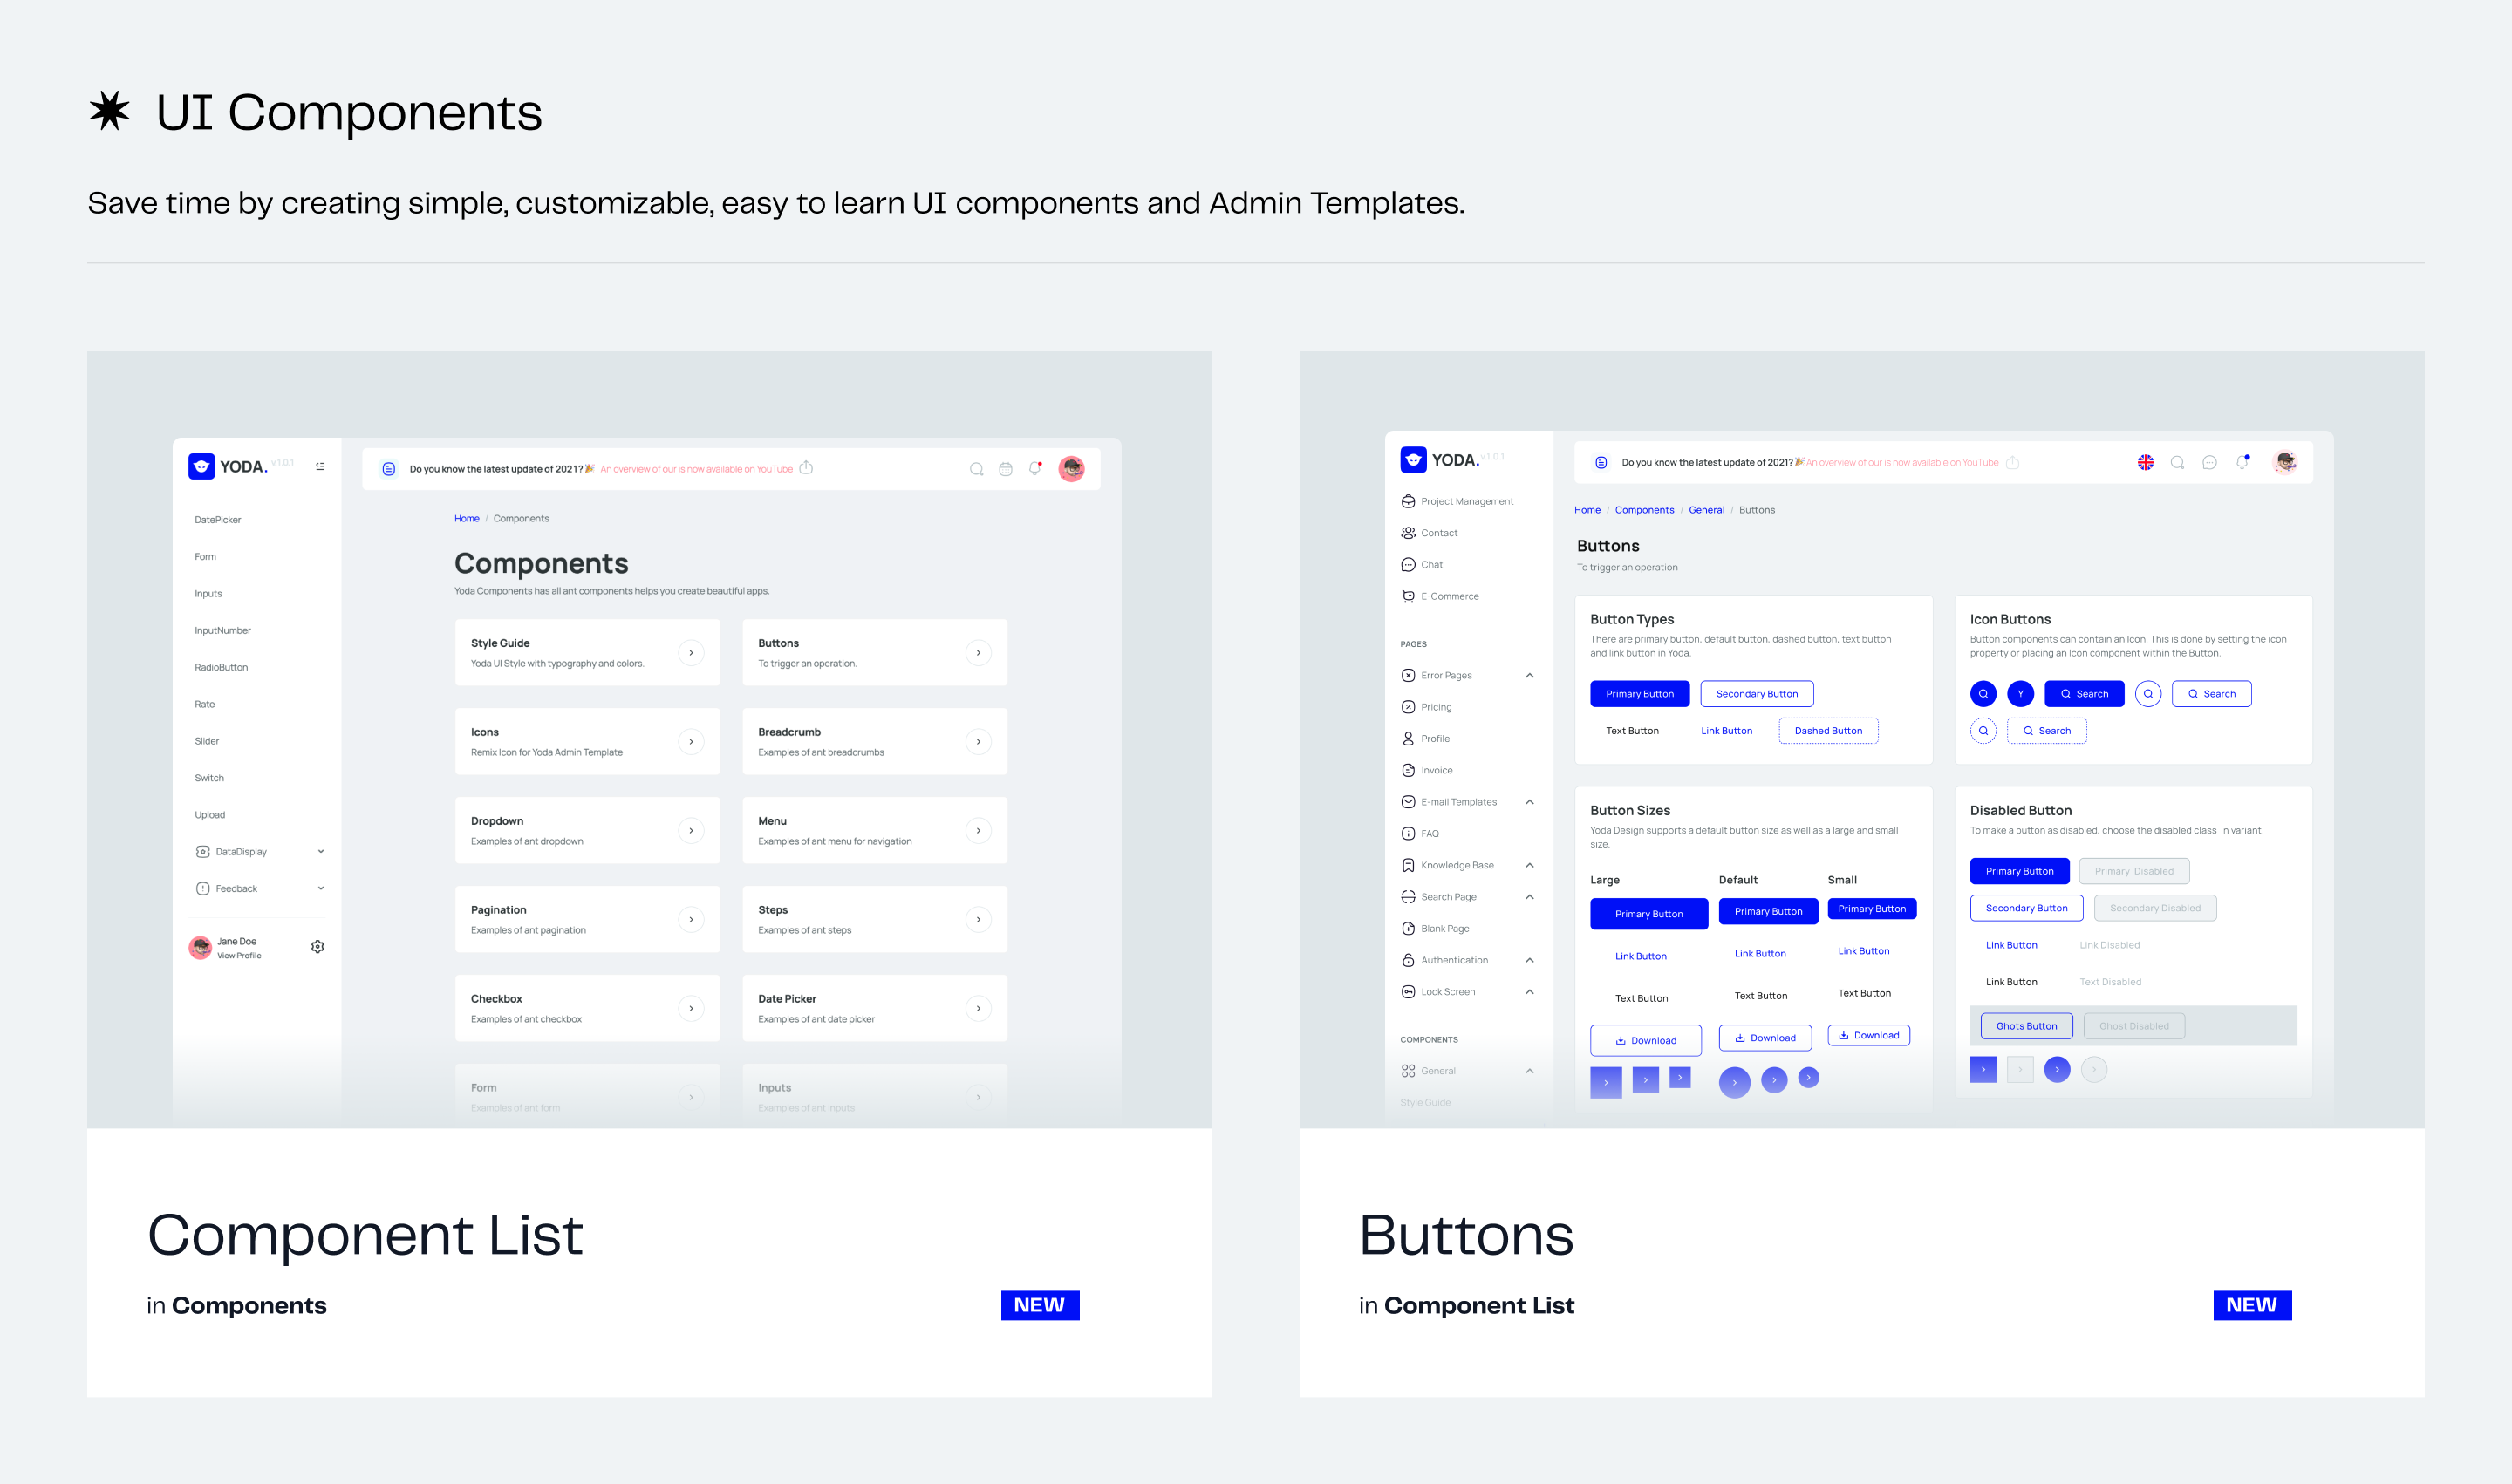Click the Components breadcrumb link in Buttons panel
2512x1484 pixels.
click(1643, 510)
